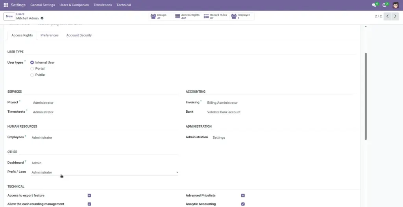Image resolution: width=403 pixels, height=207 pixels.
Task: Open the Employees access level dropdown
Action: (104, 137)
